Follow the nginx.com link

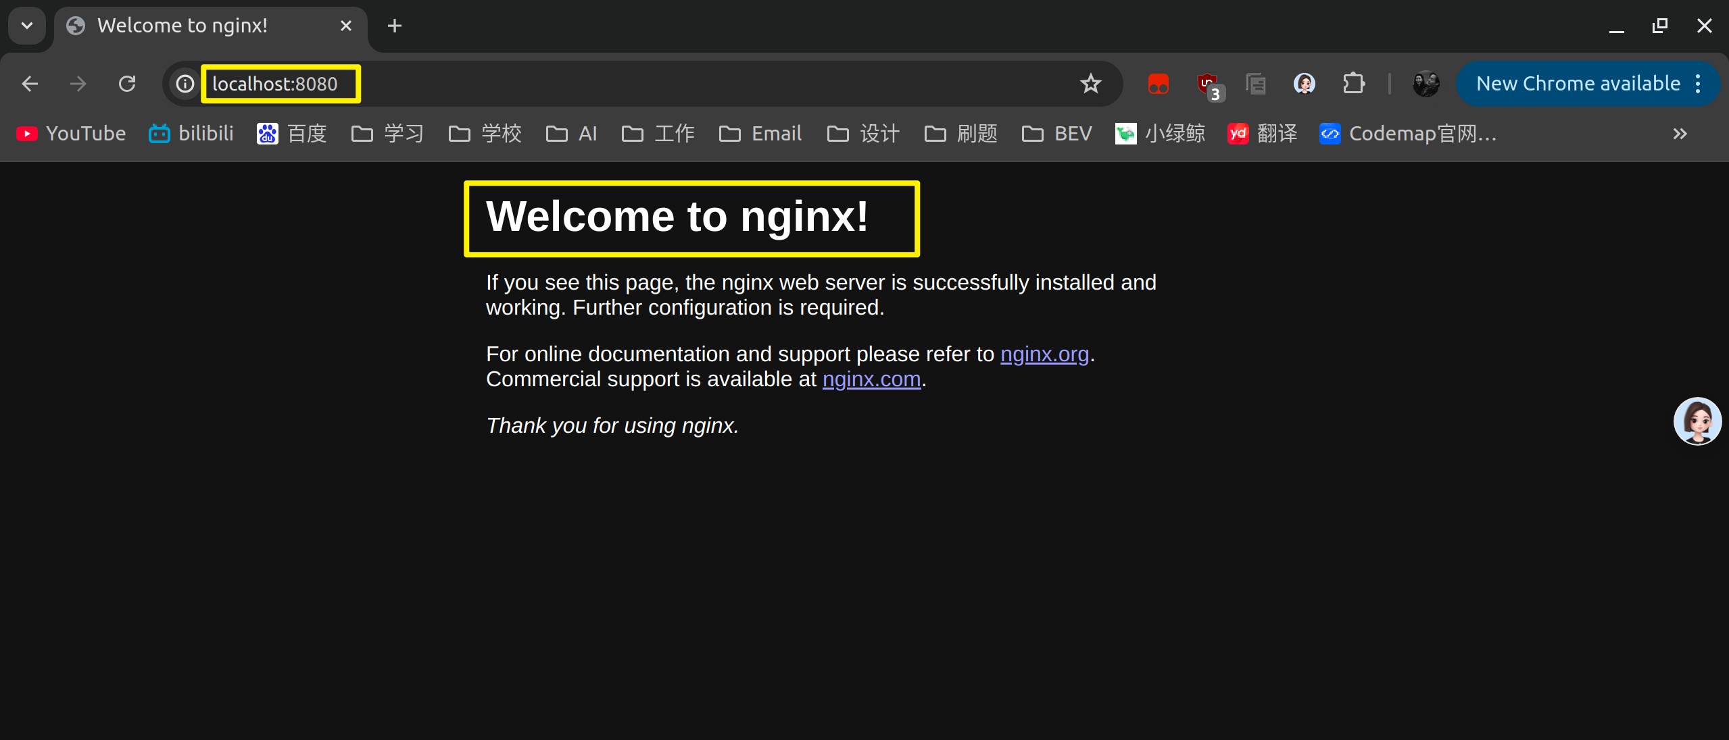(871, 379)
